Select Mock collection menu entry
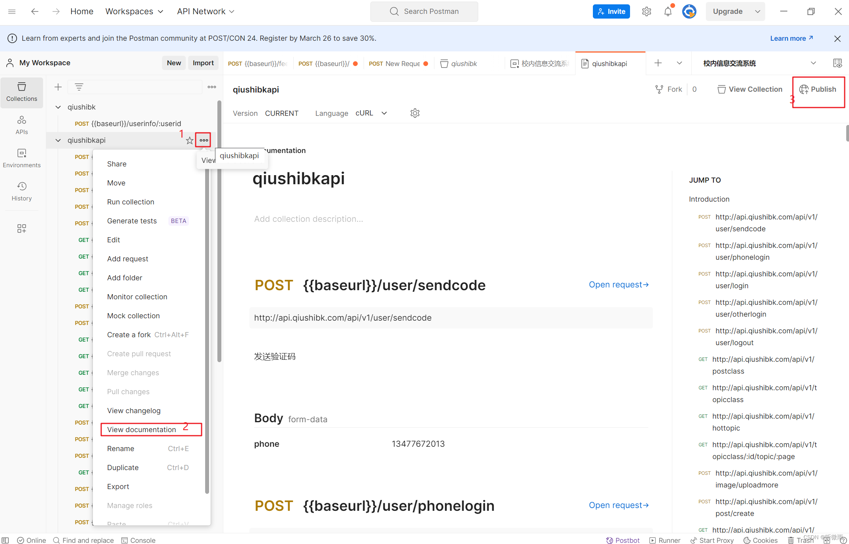Screen dimensions: 849x544 (x=134, y=316)
